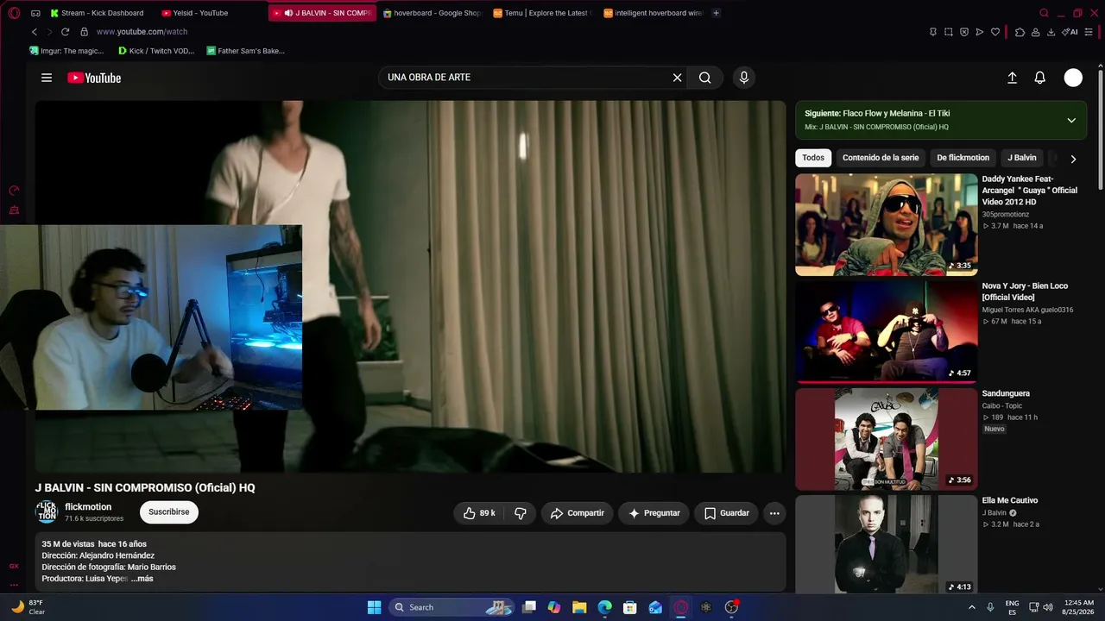Open OBS Studio from taskbar

731,607
